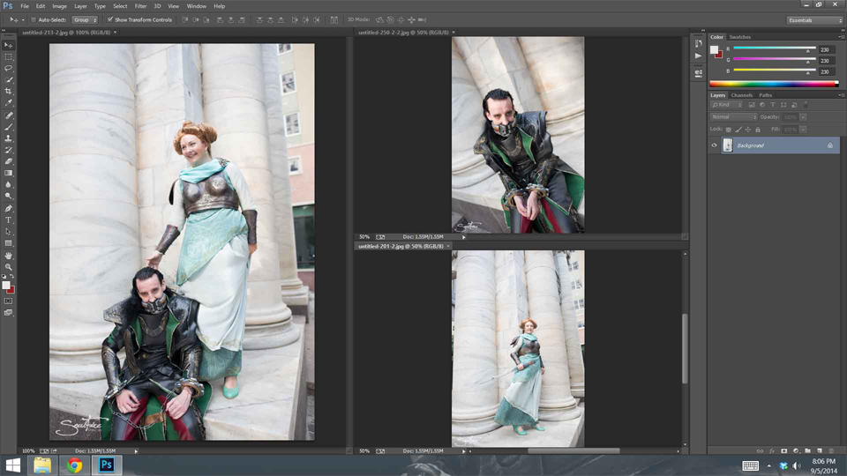The width and height of the screenshot is (847, 476).
Task: Select the Path Selection tool
Action: point(8,232)
